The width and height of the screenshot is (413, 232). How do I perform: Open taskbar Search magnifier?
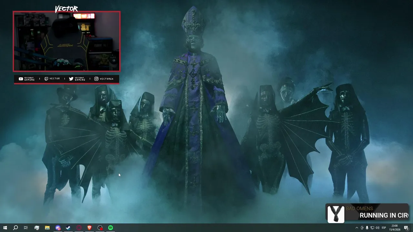click(x=15, y=228)
